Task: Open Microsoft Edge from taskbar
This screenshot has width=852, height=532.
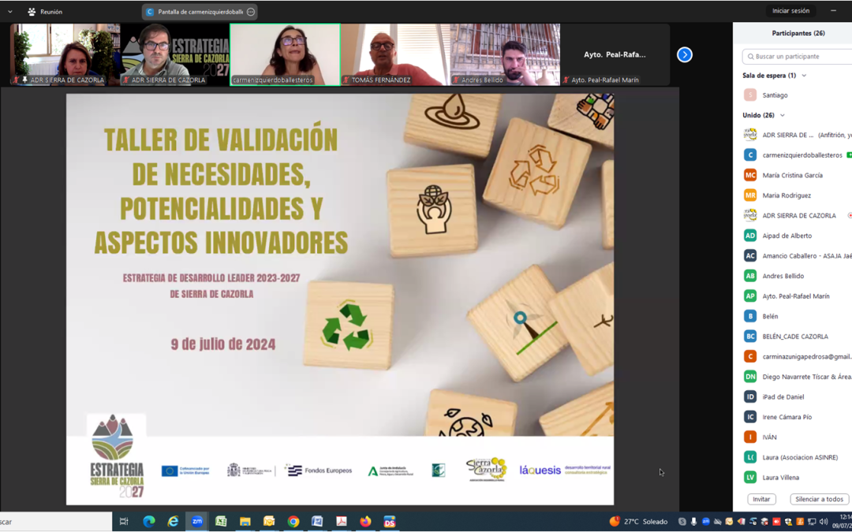Action: click(149, 522)
